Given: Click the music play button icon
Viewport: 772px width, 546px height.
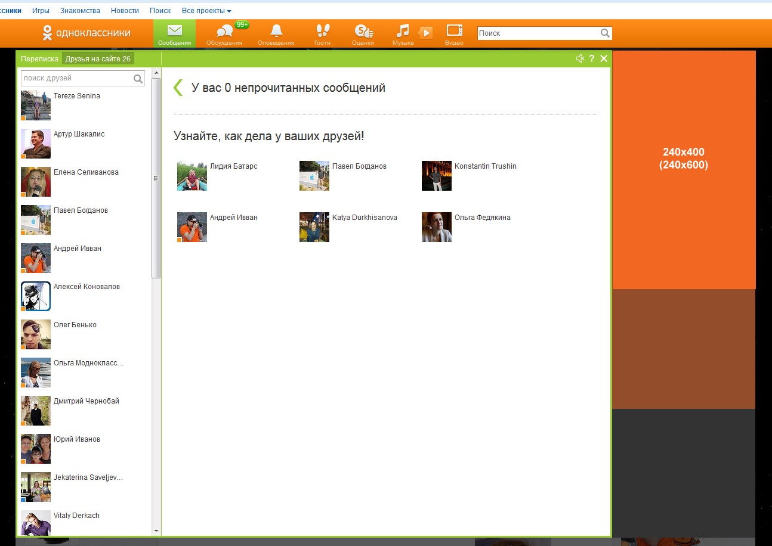Looking at the screenshot, I should (x=425, y=33).
